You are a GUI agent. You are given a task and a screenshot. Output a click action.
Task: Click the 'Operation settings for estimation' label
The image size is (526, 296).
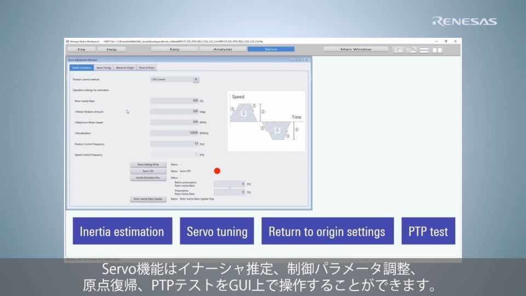pos(91,90)
